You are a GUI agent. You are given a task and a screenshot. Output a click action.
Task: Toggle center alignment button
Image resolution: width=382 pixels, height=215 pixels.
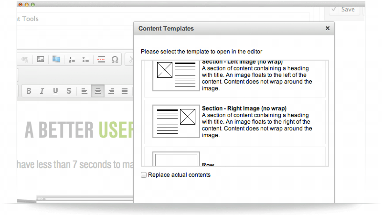click(x=98, y=91)
